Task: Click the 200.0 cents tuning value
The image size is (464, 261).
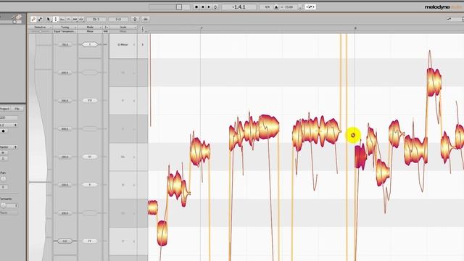Action: (x=65, y=185)
